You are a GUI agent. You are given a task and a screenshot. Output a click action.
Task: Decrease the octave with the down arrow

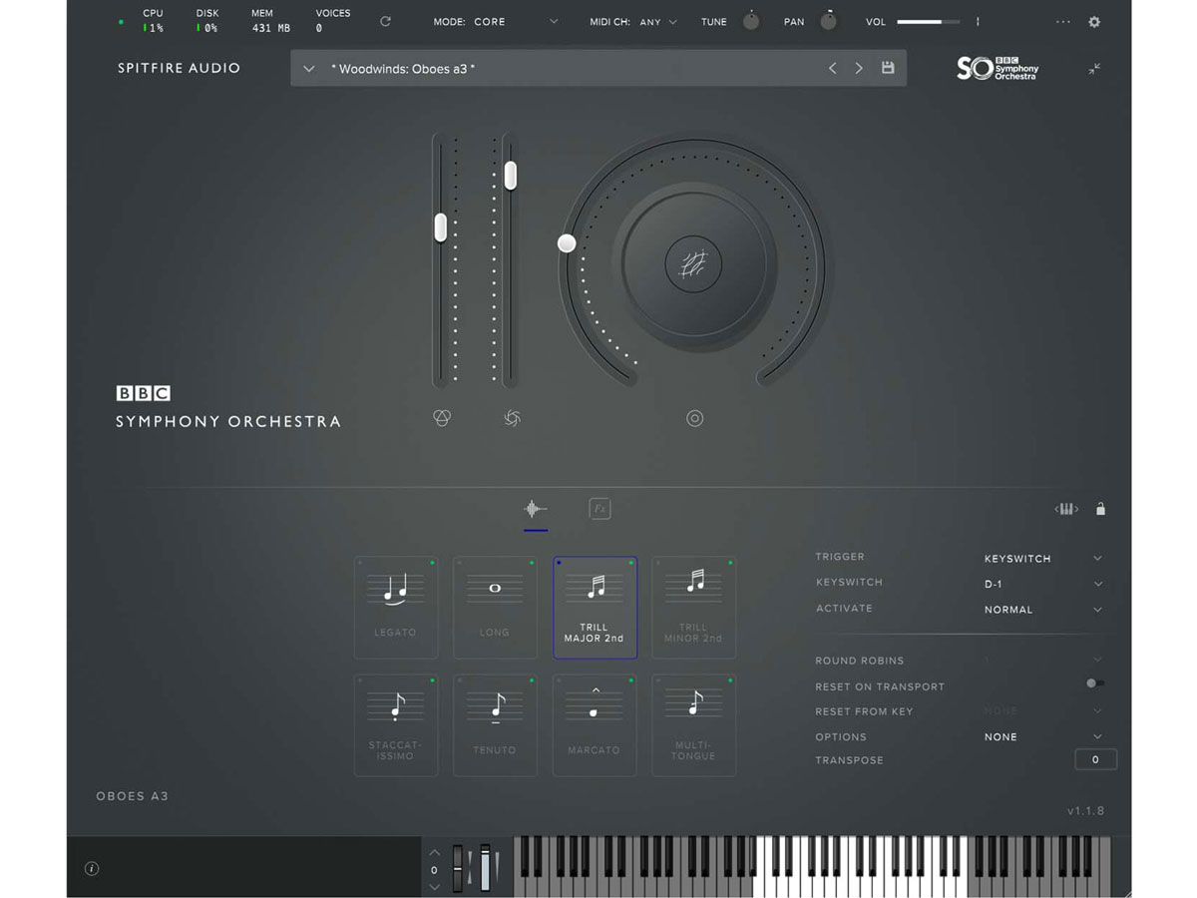coord(434,886)
